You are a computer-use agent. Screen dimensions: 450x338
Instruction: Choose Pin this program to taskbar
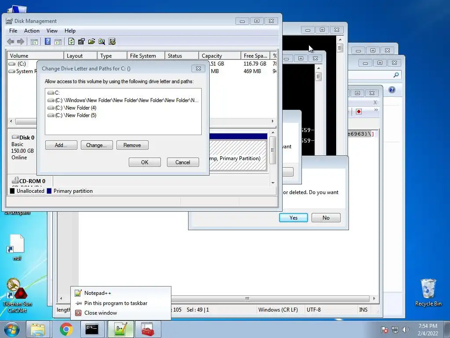[x=120, y=303]
